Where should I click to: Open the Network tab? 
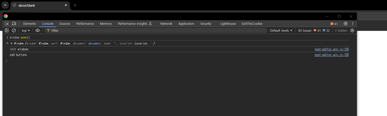click(166, 24)
